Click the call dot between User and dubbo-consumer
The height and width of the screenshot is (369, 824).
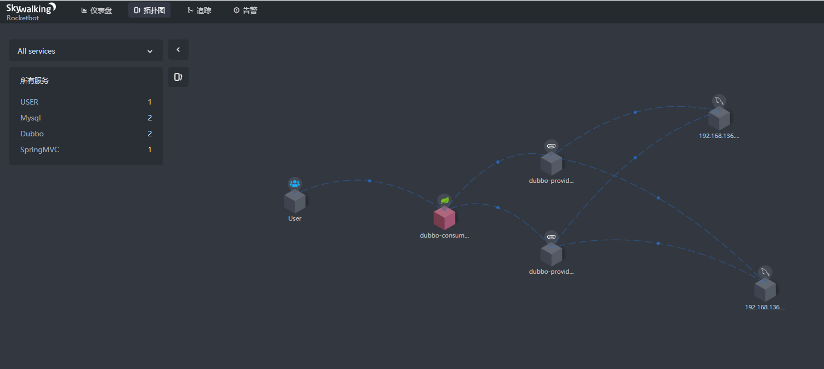pyautogui.click(x=370, y=181)
